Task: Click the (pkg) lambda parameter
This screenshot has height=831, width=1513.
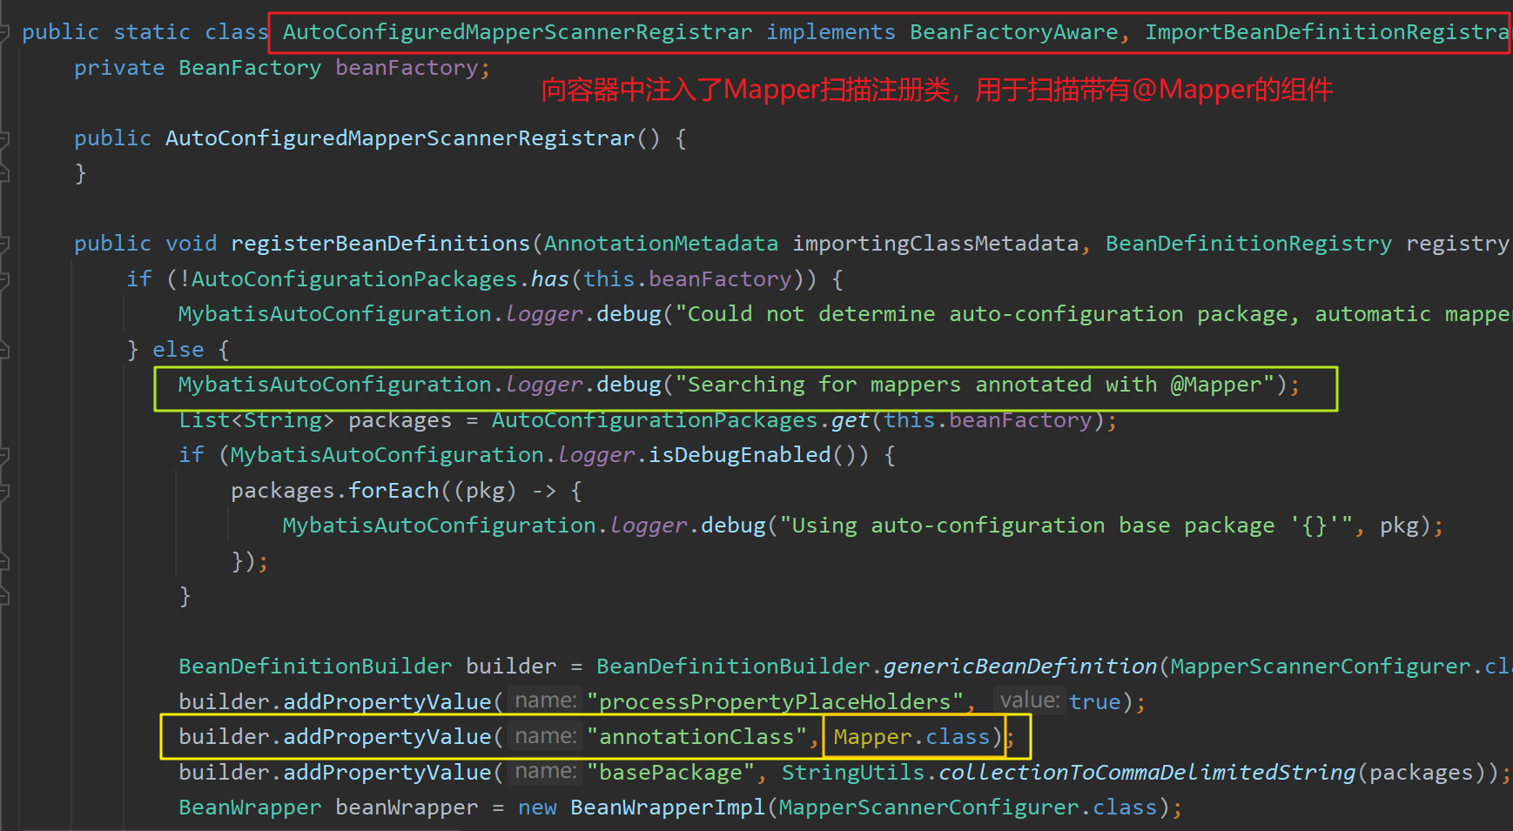Action: click(485, 491)
